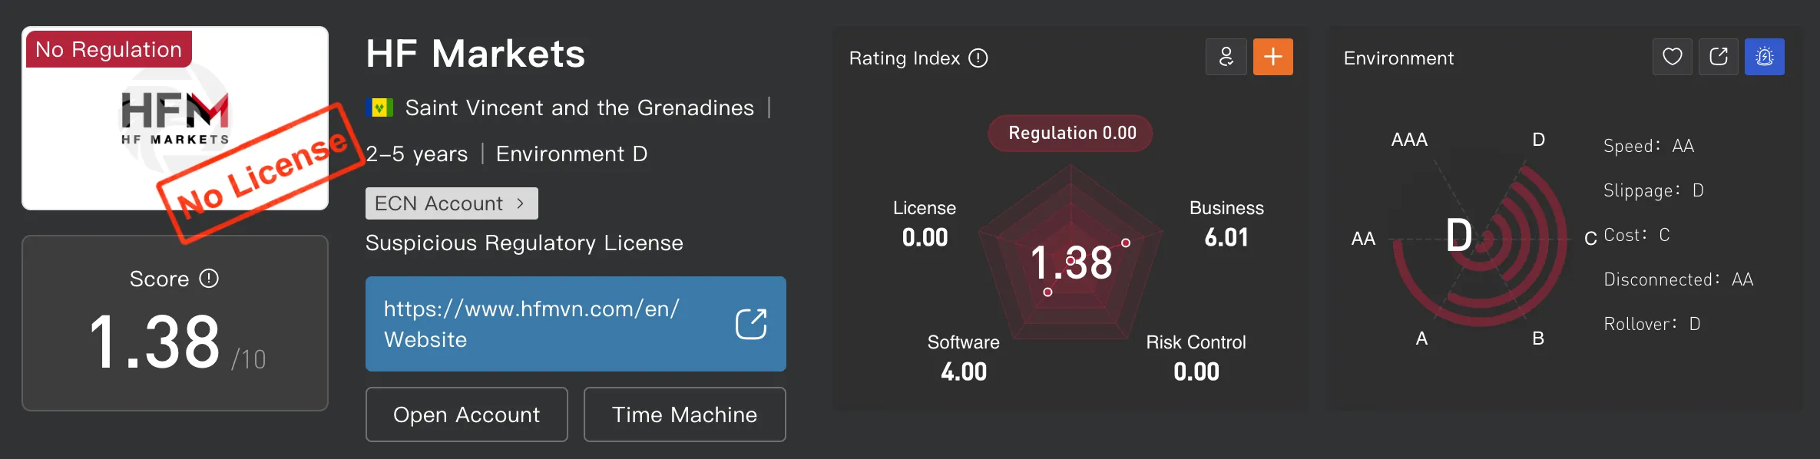Click the Risk Control 0.00 rating
This screenshot has width=1820, height=459.
(1196, 358)
